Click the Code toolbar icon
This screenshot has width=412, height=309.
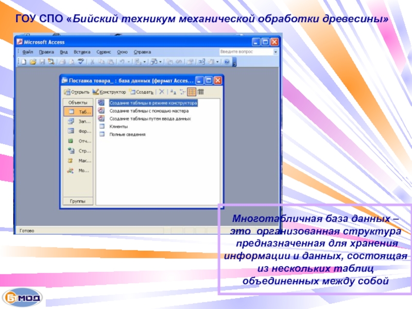click(x=170, y=62)
